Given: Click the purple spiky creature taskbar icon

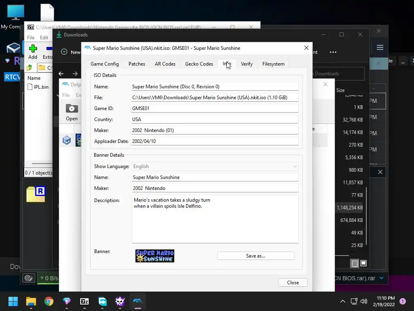Looking at the screenshot, I should coord(120,301).
